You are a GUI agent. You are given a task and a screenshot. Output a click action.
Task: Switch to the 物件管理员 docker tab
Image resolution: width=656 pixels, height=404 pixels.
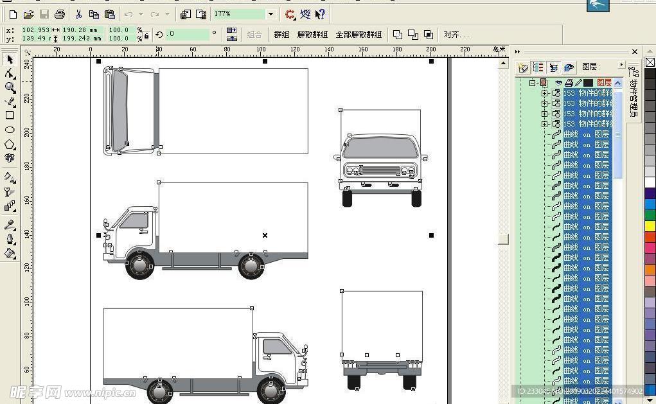tap(634, 94)
